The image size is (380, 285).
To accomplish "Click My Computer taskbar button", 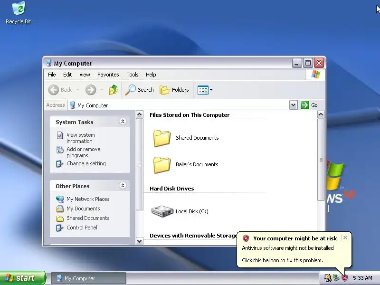I will pos(89,278).
